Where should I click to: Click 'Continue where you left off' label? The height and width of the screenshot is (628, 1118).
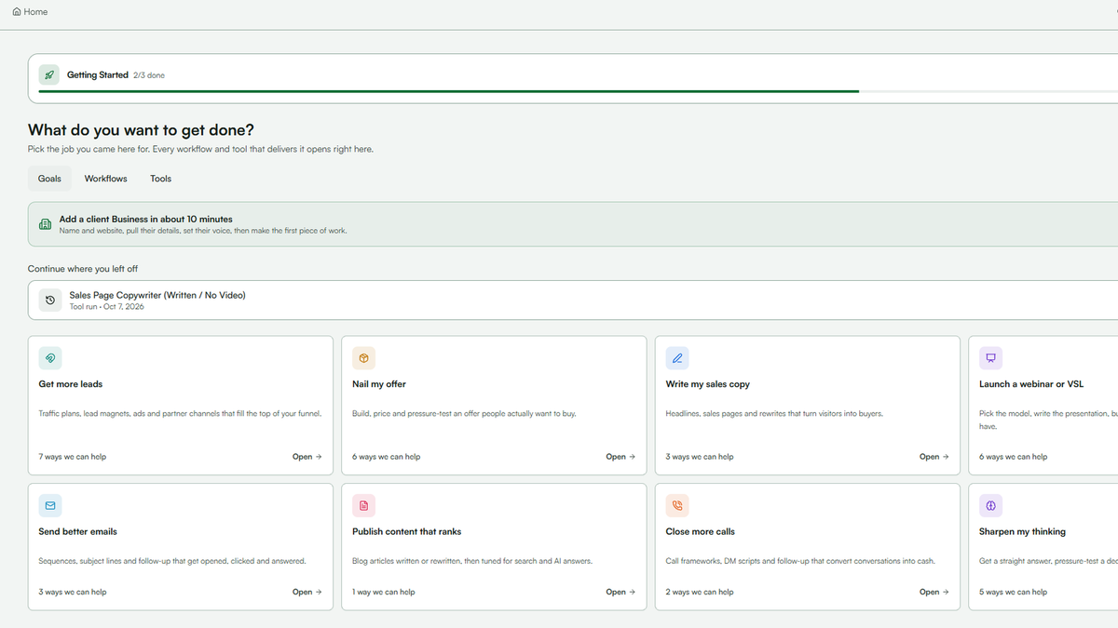[x=83, y=269]
